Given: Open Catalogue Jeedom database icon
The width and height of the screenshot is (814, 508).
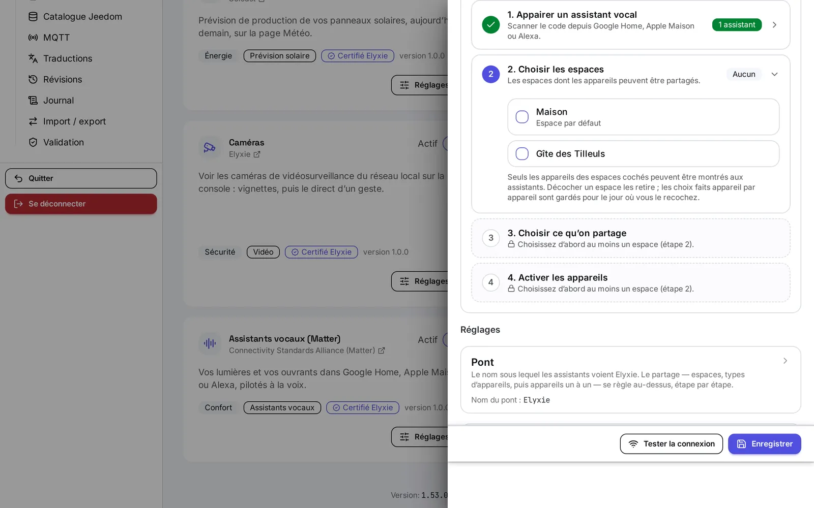Looking at the screenshot, I should [33, 17].
